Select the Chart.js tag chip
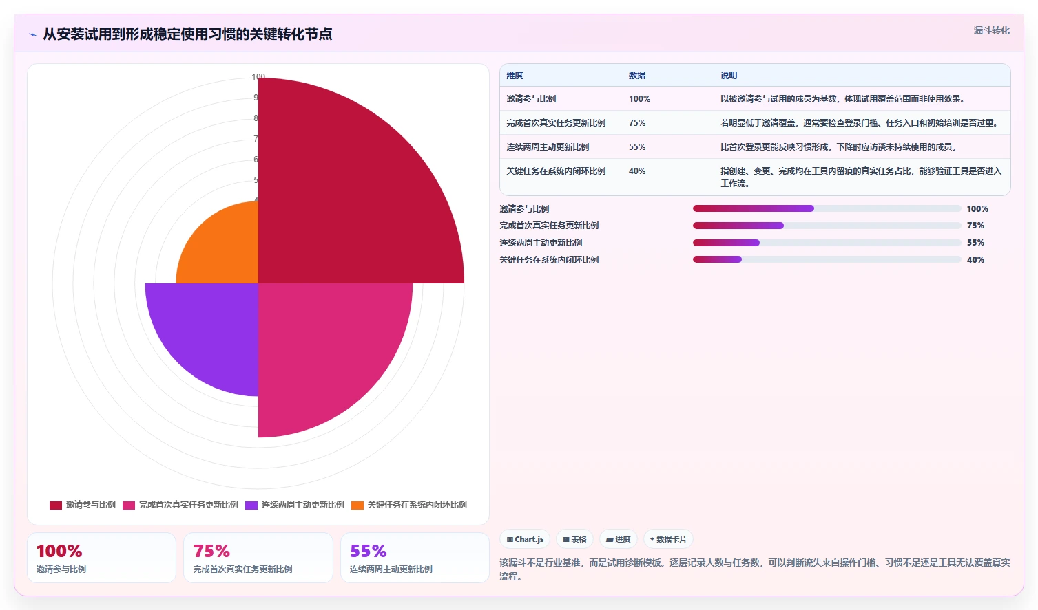This screenshot has height=610, width=1038. 525,539
